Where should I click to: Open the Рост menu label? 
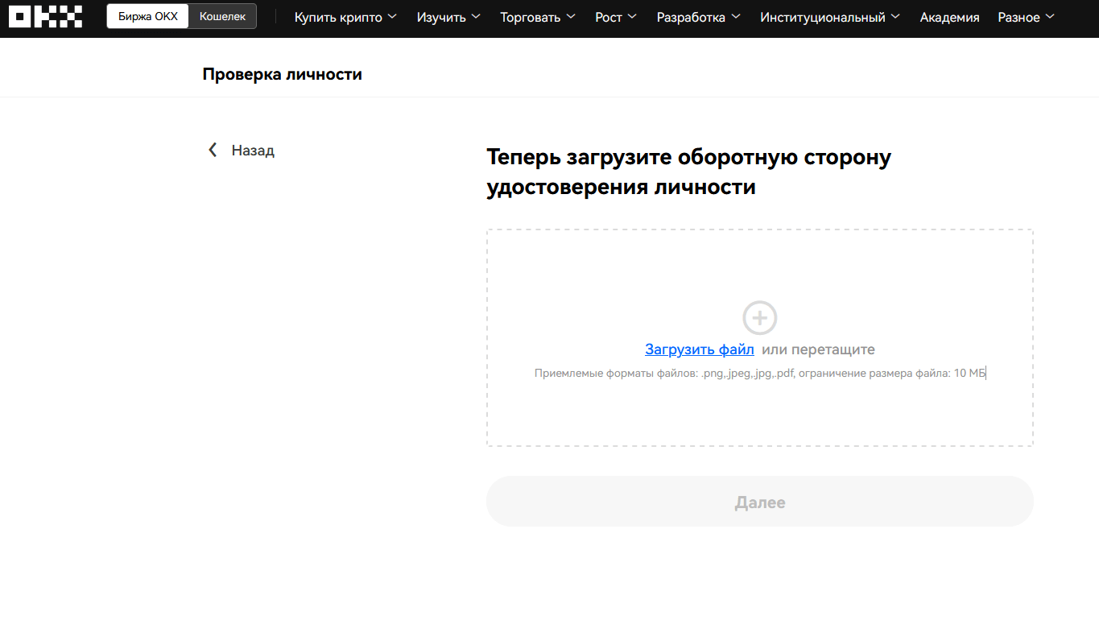(x=609, y=17)
